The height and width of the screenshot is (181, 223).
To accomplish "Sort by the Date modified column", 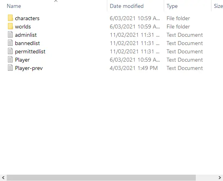I will coord(127,6).
